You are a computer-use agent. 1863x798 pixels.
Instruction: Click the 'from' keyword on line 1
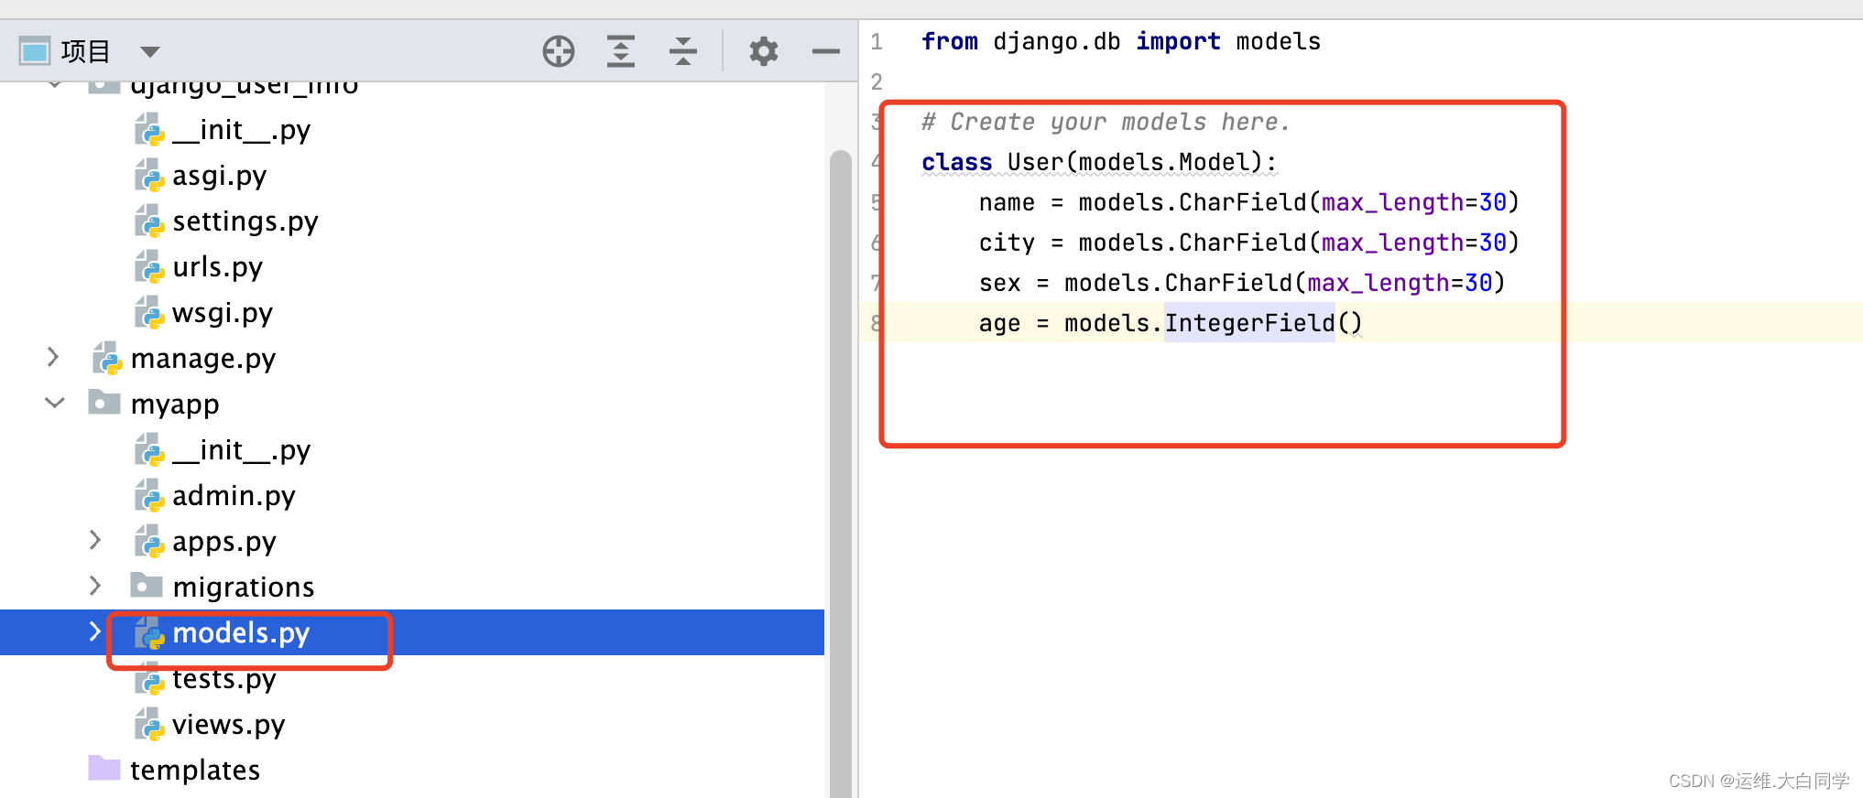(x=950, y=42)
